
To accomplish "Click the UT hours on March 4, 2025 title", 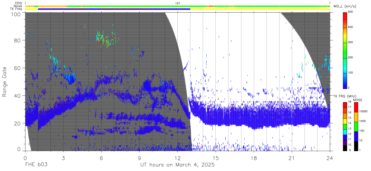I will (x=177, y=165).
